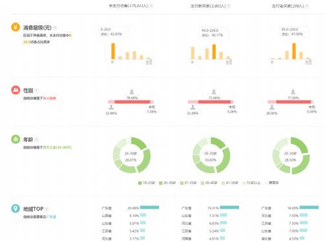325x241 pixels.
Task: Click the green 青年之家(18-30岁) link
Action: (x=57, y=147)
